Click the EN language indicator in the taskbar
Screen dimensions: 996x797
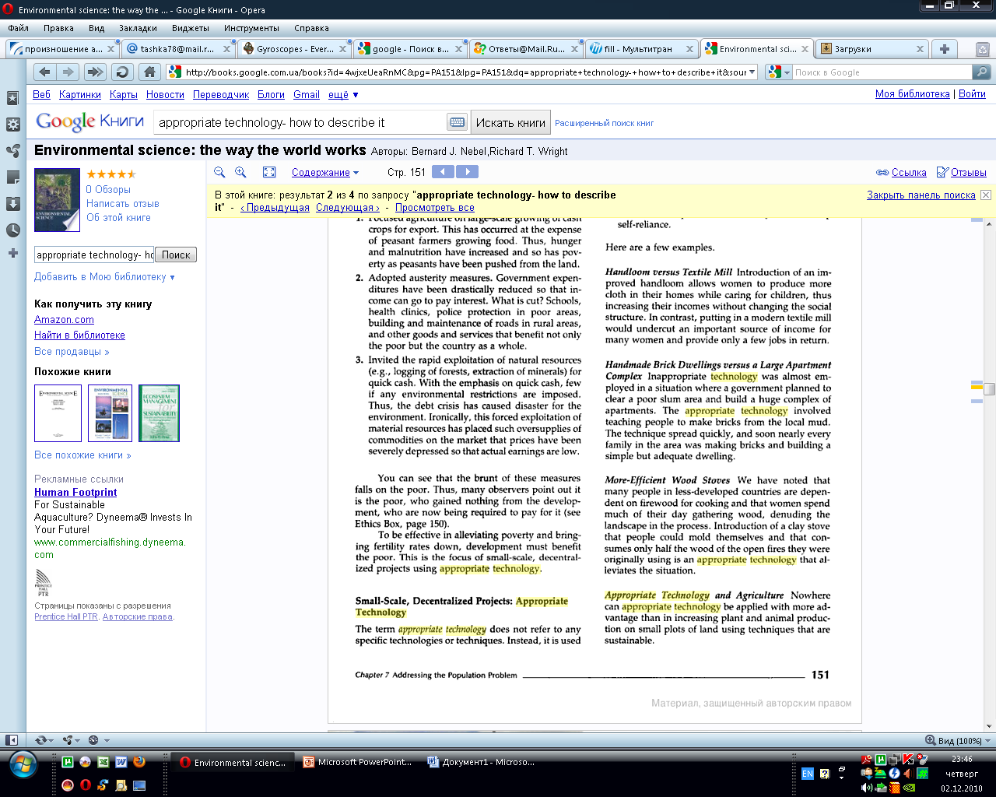click(x=807, y=774)
